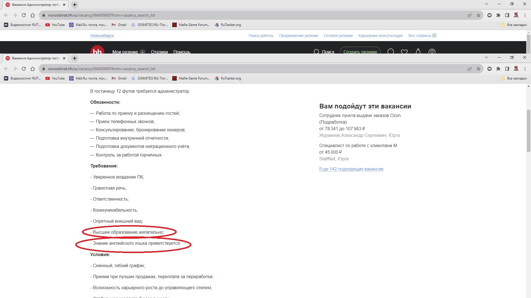Open the Помощь menu item

click(x=182, y=52)
